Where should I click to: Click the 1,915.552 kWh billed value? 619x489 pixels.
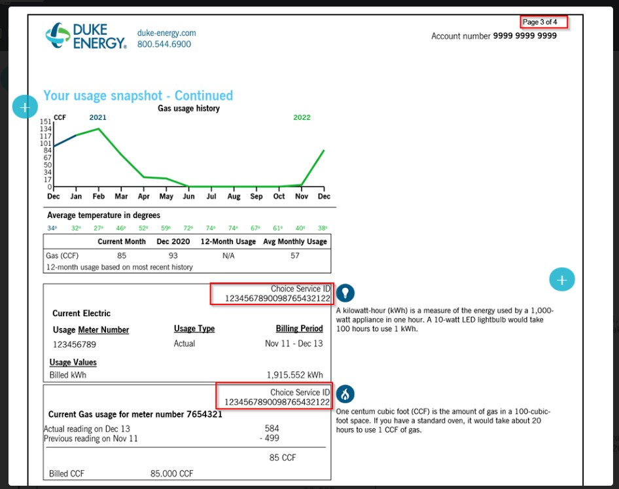(294, 375)
